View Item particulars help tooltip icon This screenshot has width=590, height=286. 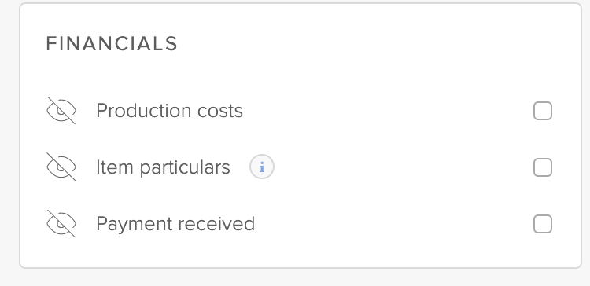coord(262,167)
